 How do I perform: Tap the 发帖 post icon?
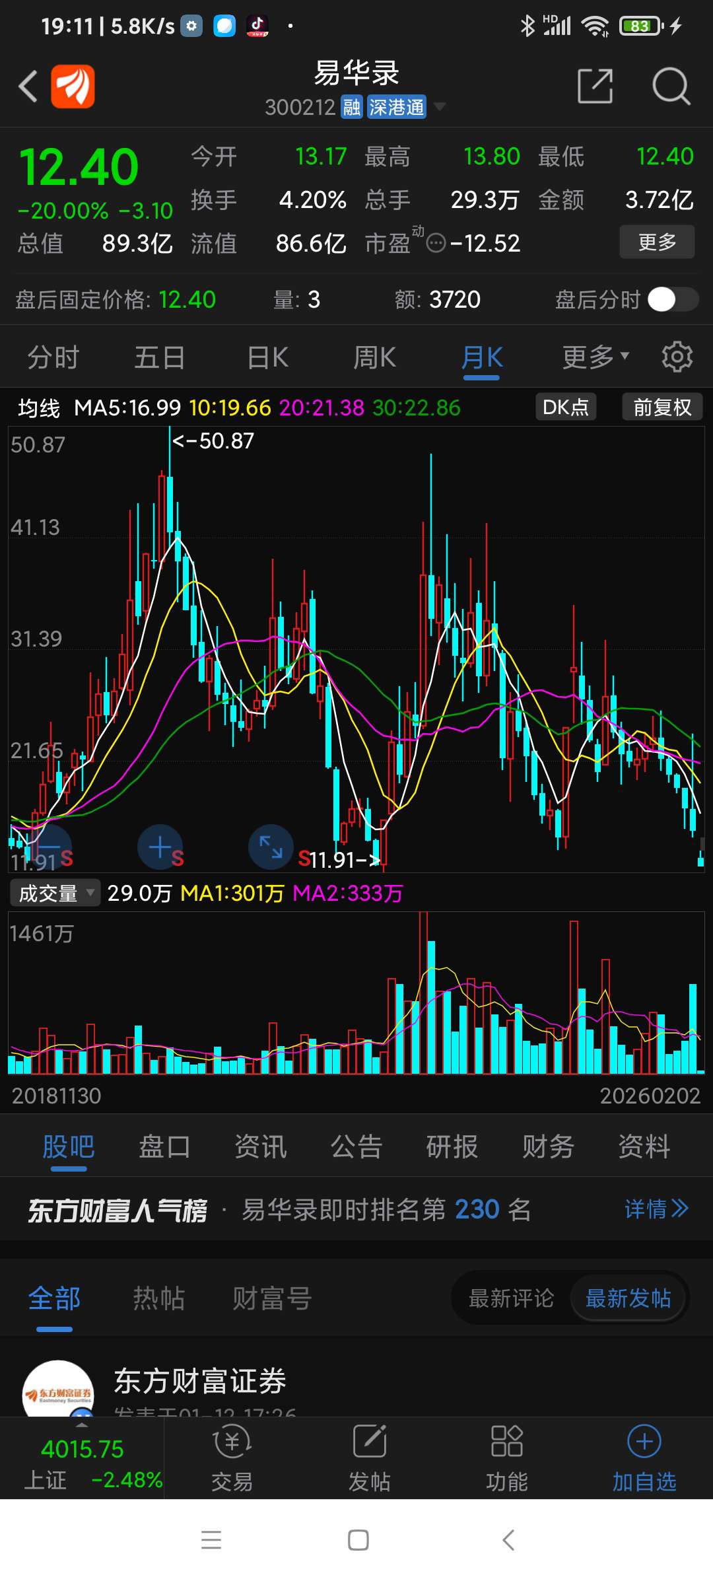coord(370,1442)
